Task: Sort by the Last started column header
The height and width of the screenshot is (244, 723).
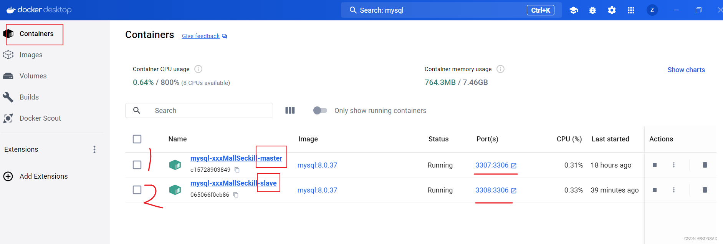Action: tap(610, 139)
